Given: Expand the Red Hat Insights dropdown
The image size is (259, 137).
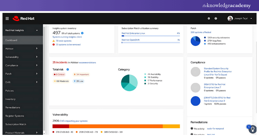Looking at the screenshot, I should (x=37, y=30).
